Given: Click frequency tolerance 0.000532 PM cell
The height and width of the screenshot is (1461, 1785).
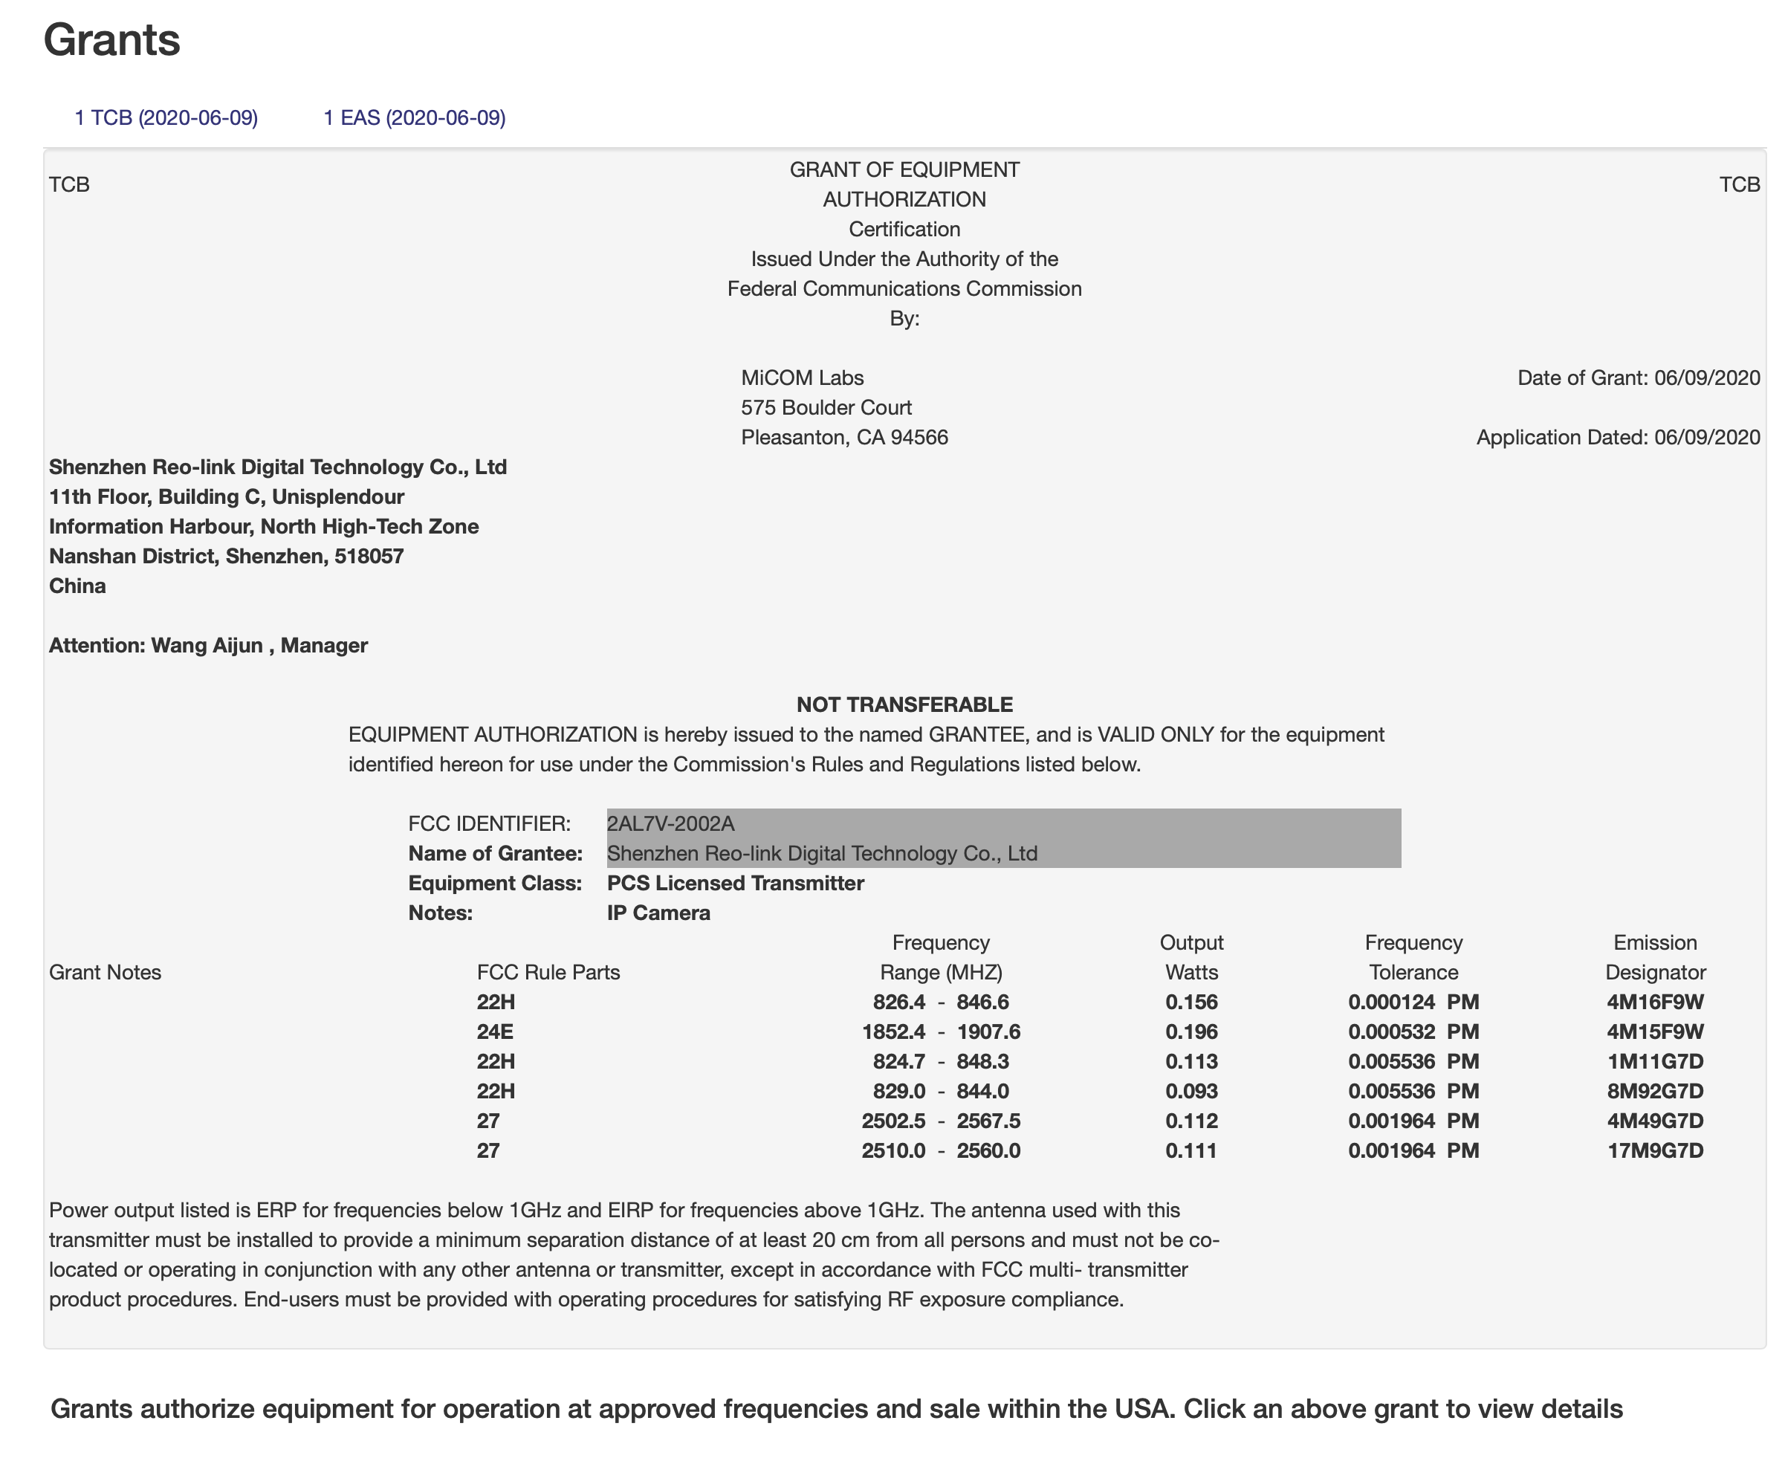Looking at the screenshot, I should [x=1413, y=1031].
